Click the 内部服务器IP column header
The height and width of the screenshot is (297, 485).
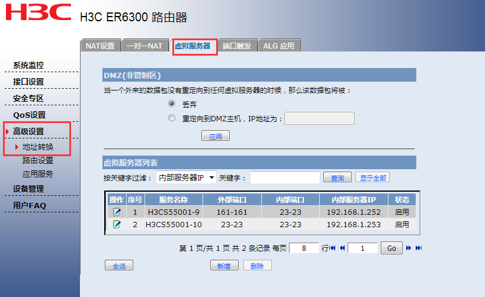354,199
